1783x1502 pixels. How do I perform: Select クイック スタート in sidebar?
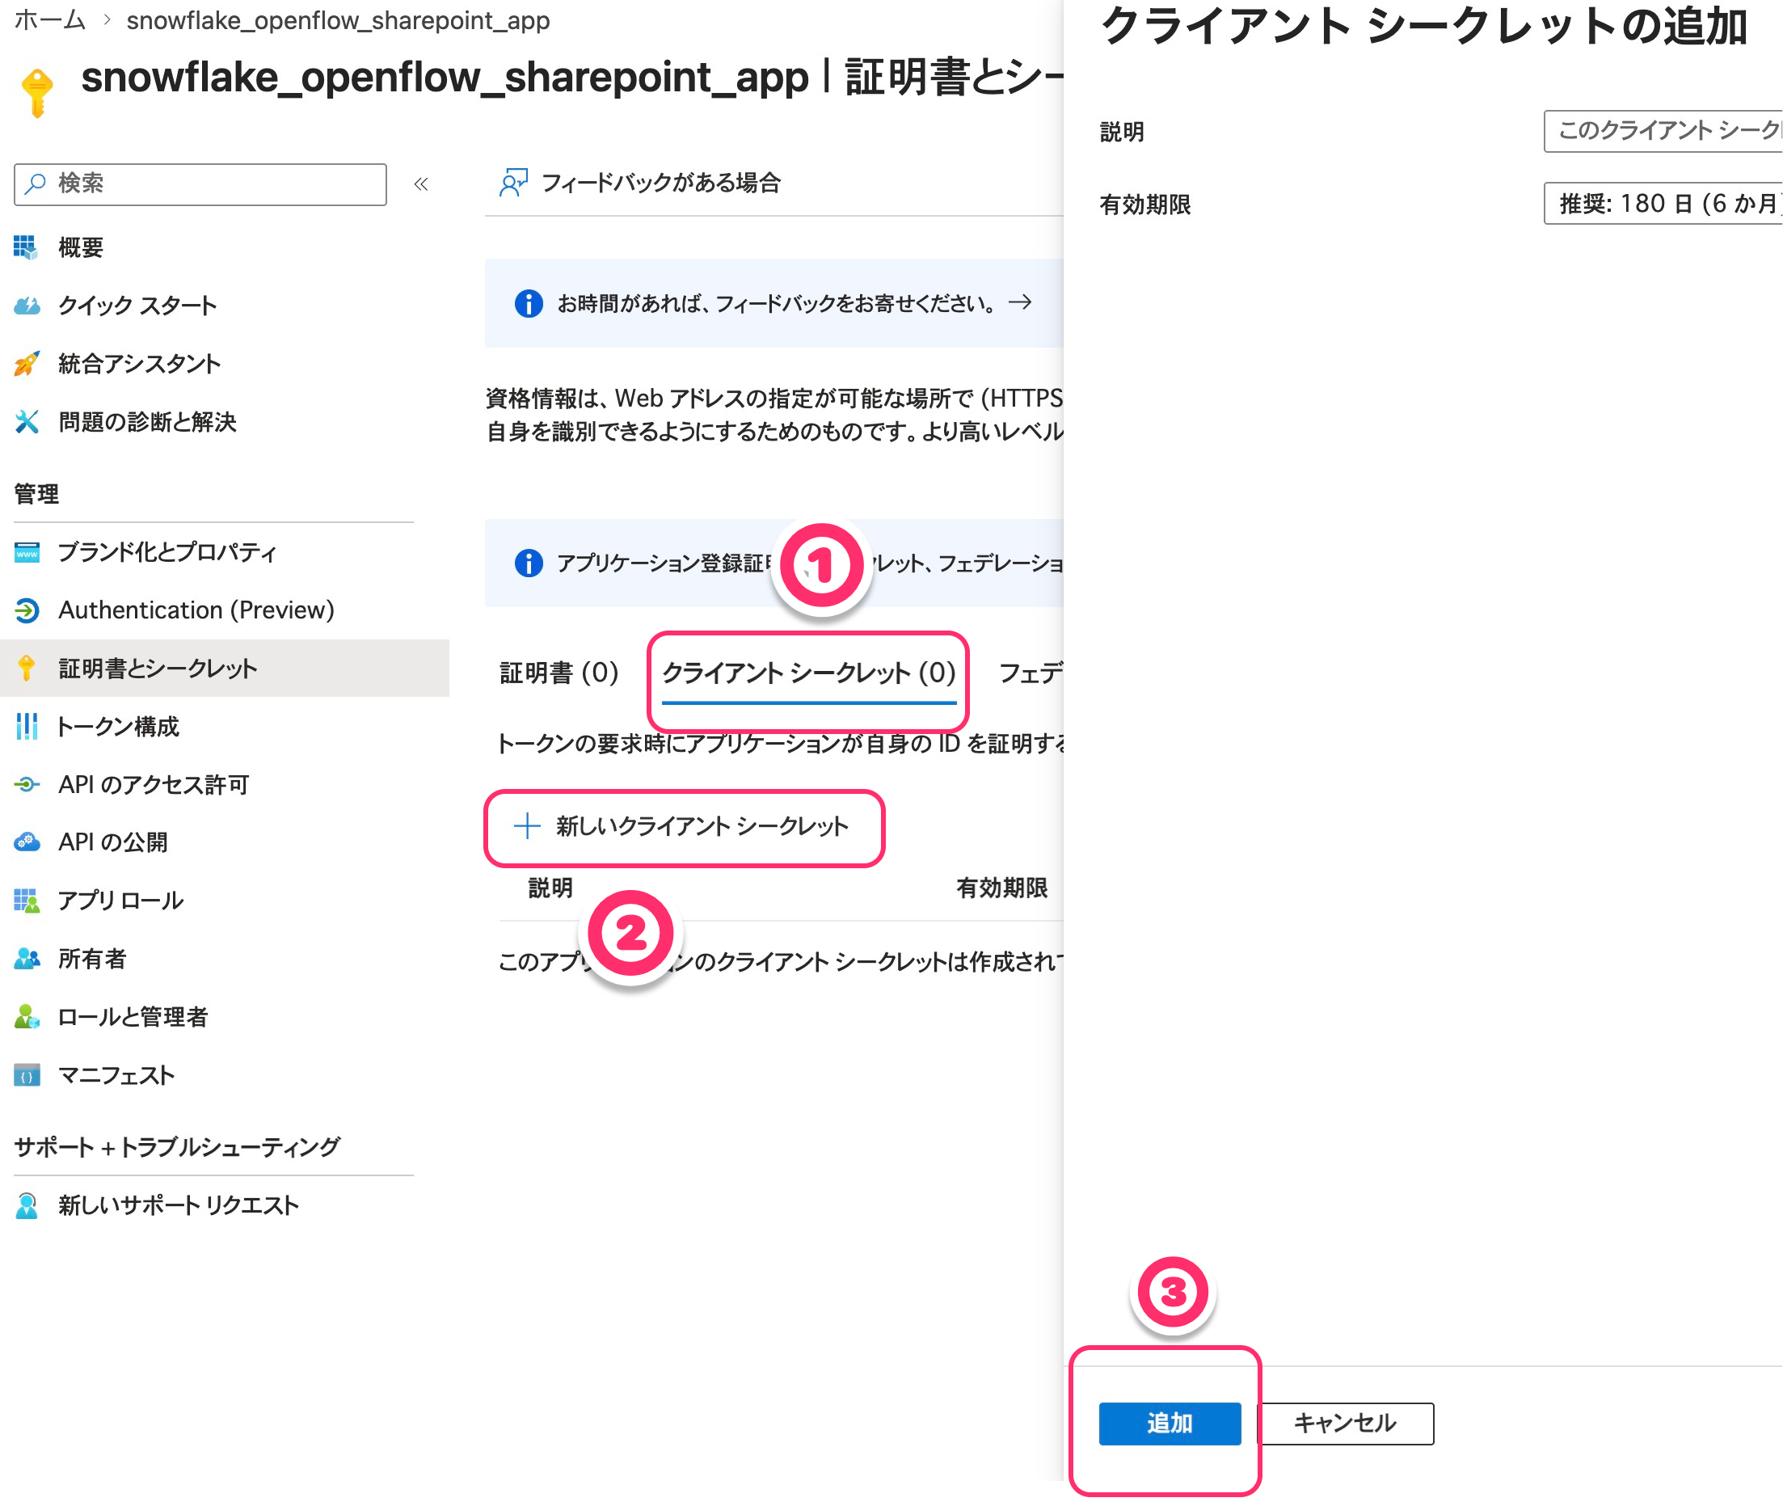137,306
